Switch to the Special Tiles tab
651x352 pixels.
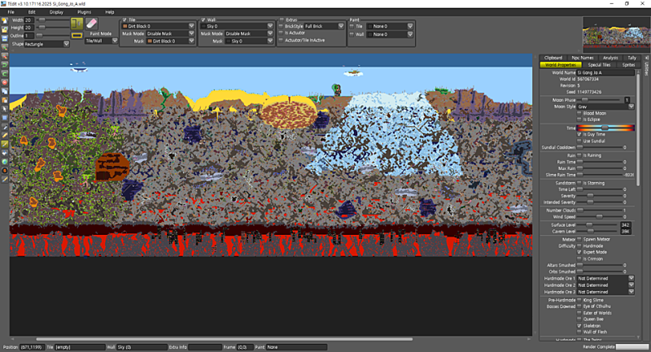(x=599, y=65)
